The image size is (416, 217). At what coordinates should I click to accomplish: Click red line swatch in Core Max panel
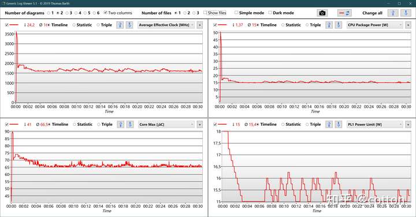(14, 124)
